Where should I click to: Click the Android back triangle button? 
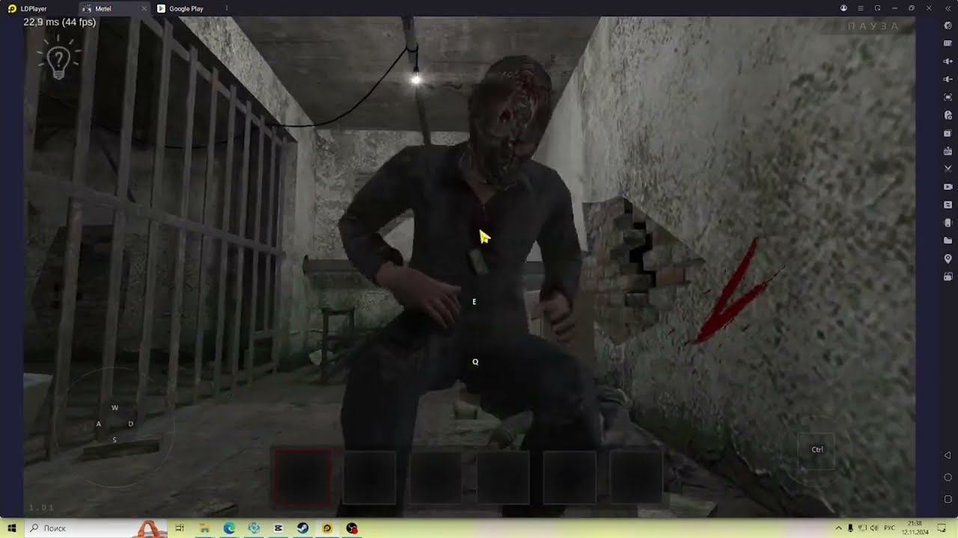(x=948, y=456)
